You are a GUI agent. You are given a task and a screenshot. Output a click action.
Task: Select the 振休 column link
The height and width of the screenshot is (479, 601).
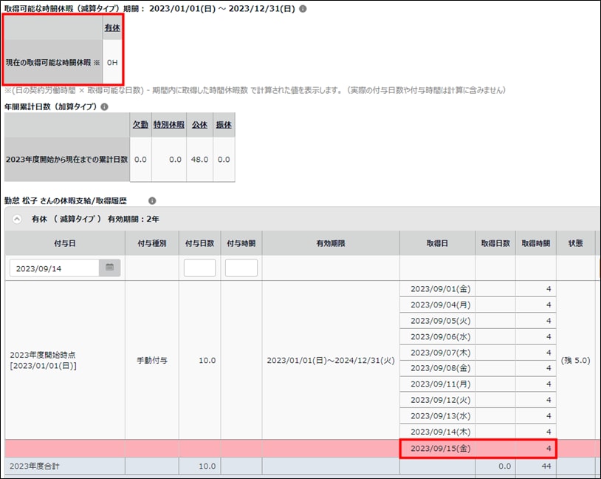(x=224, y=125)
